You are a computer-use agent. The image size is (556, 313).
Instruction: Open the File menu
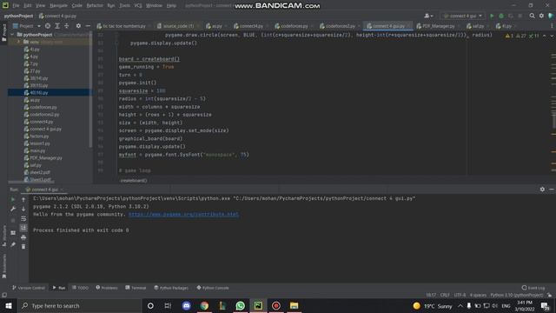pyautogui.click(x=17, y=6)
